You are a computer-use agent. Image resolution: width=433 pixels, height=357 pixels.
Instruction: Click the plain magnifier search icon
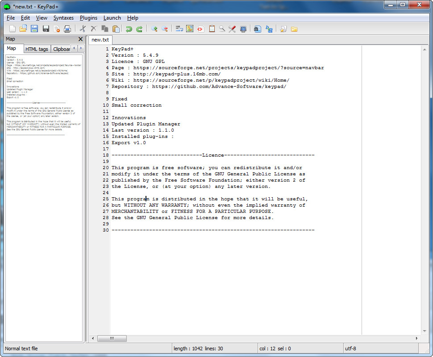click(x=222, y=29)
